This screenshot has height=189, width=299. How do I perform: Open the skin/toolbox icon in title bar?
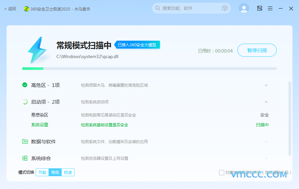(x=260, y=9)
